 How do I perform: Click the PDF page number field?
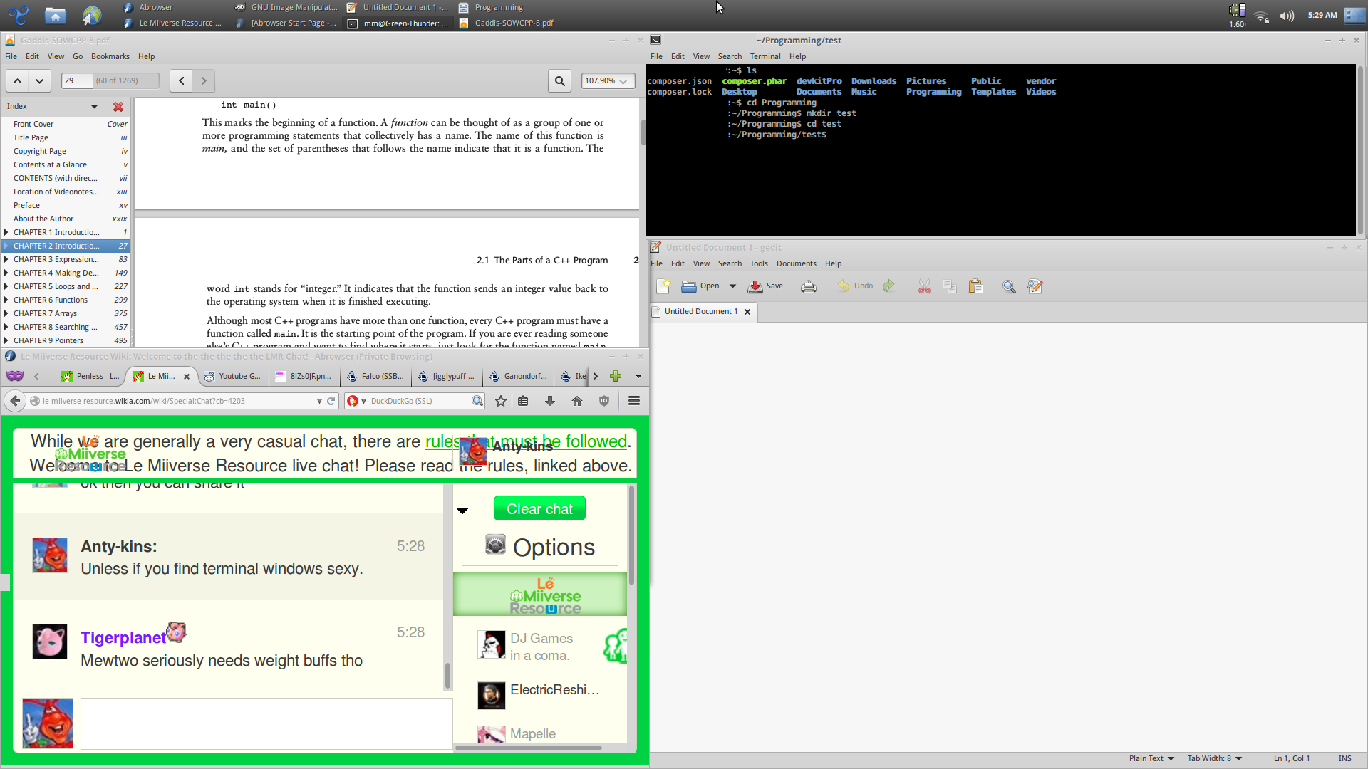[78, 81]
